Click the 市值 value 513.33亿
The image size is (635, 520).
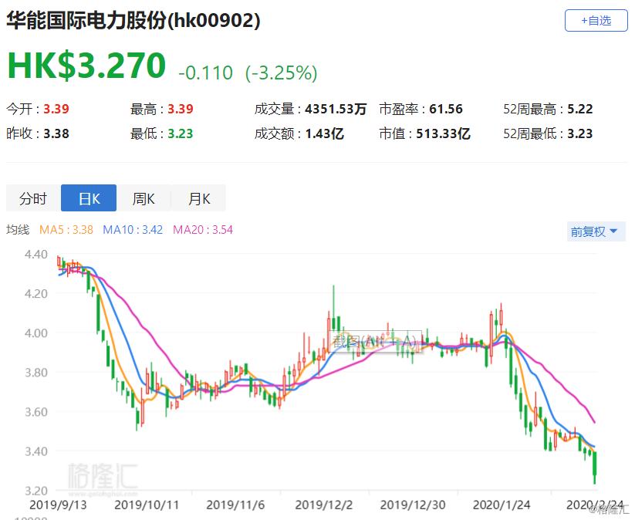(x=443, y=133)
